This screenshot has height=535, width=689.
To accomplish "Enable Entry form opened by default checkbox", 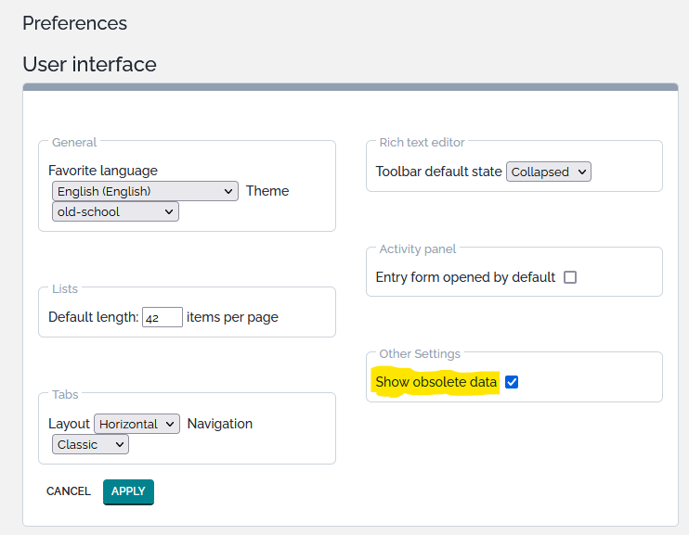I will pos(570,277).
